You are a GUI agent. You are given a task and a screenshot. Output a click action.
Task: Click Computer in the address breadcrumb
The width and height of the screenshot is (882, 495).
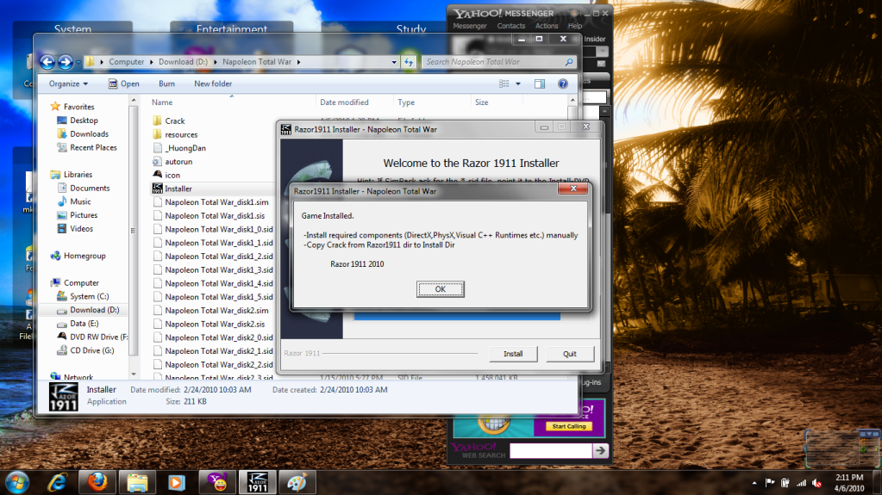(x=126, y=62)
